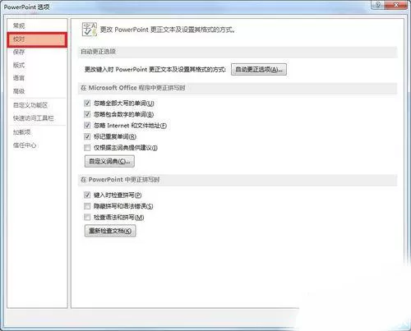Open the 保存 save options category
The height and width of the screenshot is (331, 411).
click(x=19, y=52)
